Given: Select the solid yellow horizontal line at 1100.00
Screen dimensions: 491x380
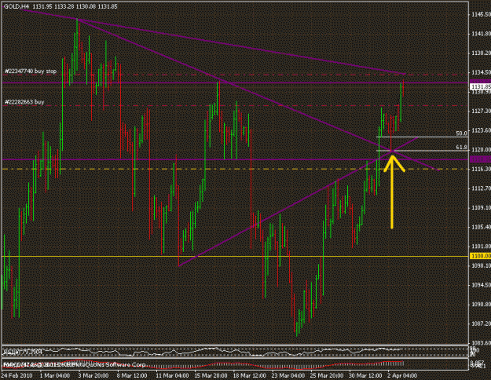Looking at the screenshot, I should point(235,257).
